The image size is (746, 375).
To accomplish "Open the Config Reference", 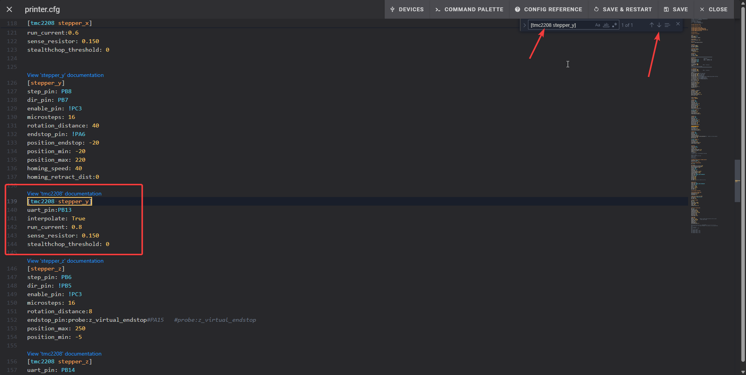I will coord(549,9).
